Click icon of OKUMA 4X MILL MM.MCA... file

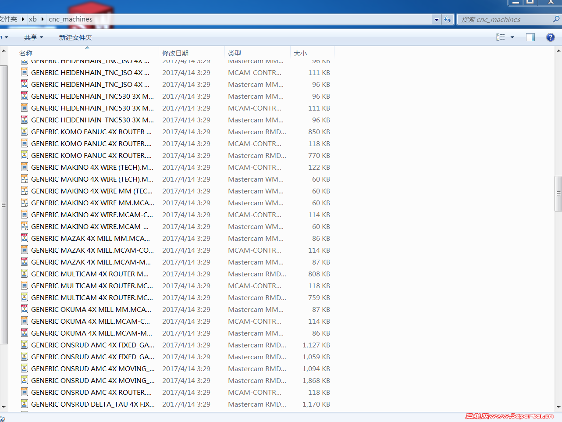click(25, 309)
